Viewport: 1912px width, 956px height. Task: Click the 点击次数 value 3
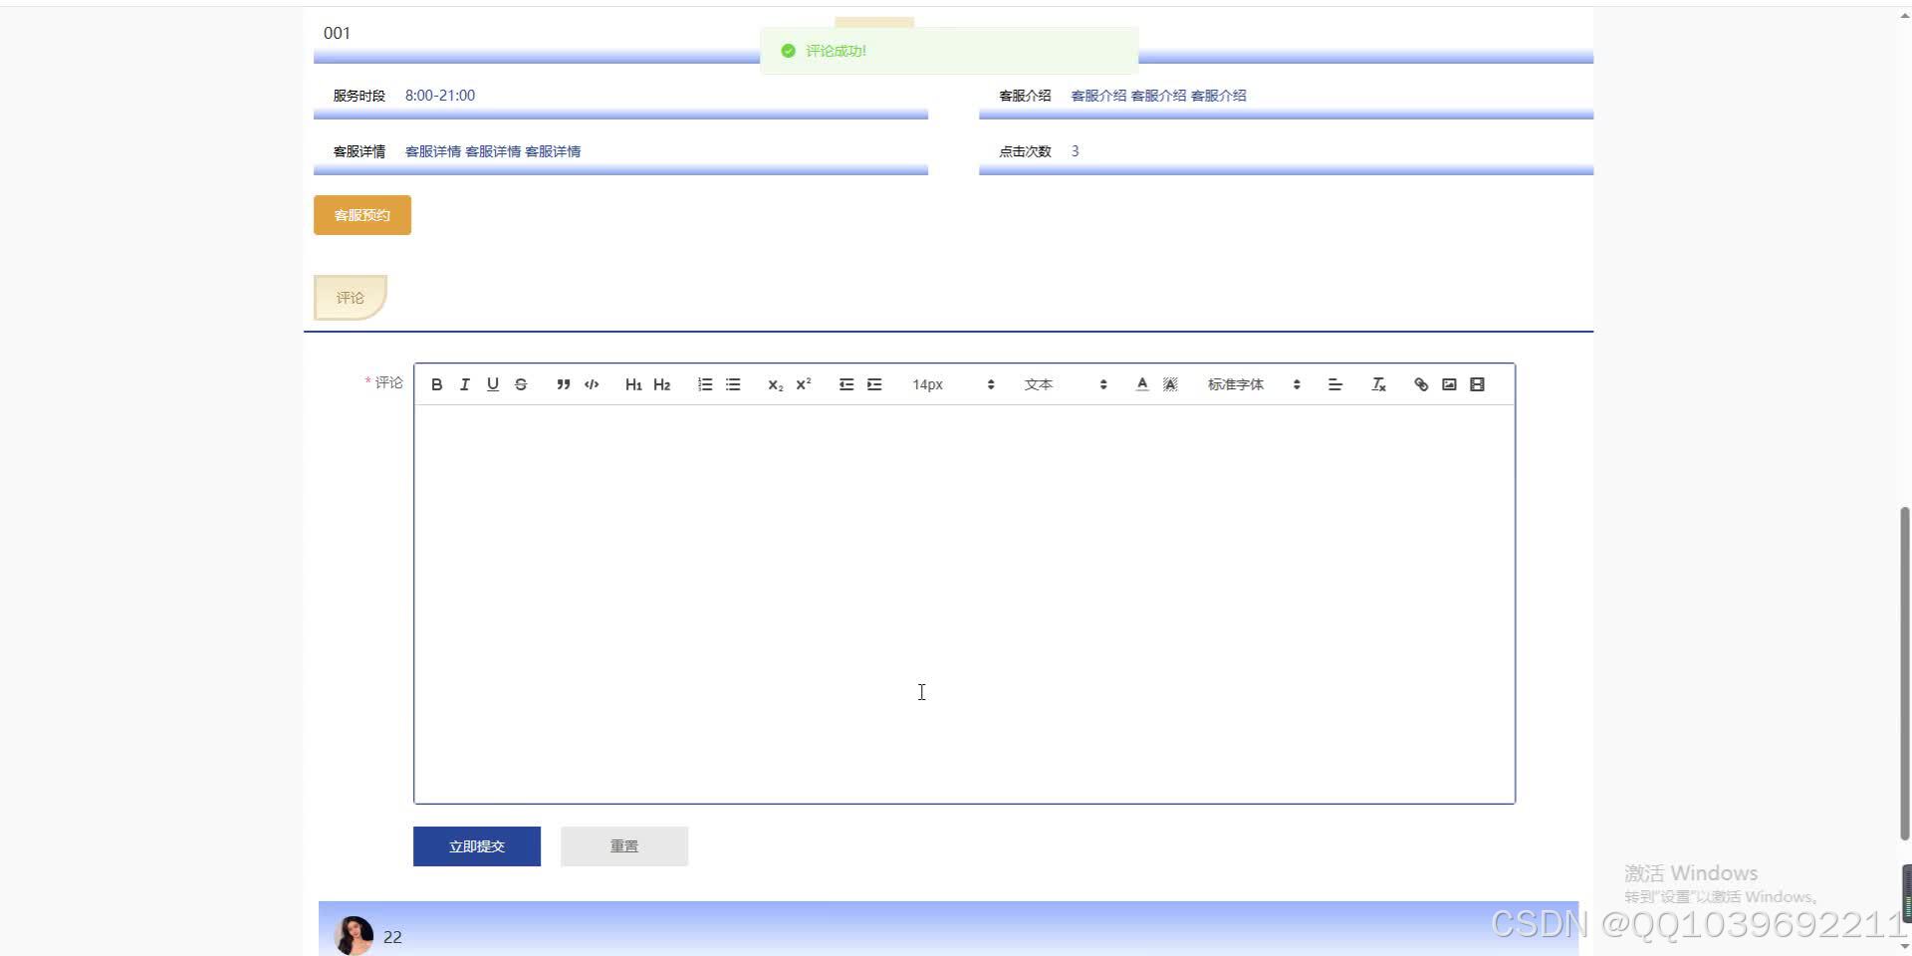(x=1075, y=151)
